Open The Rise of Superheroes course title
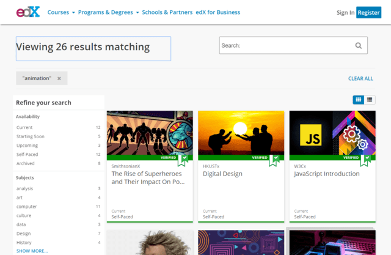Screen dimensions: 391x255 click(x=148, y=178)
